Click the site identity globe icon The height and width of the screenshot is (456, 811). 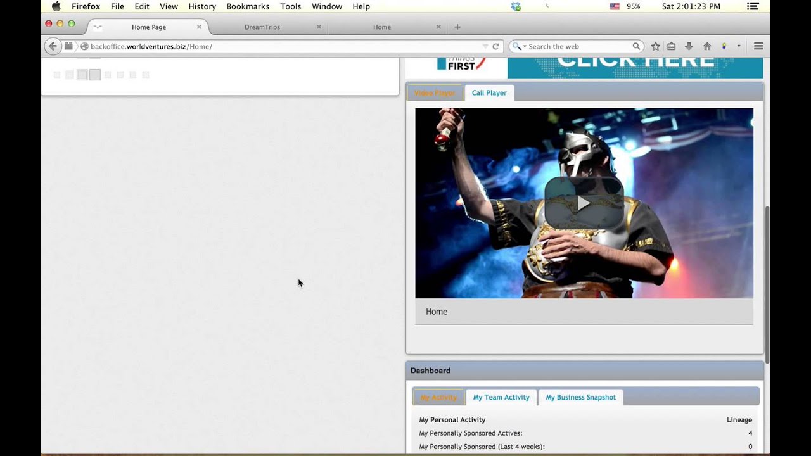coord(84,46)
